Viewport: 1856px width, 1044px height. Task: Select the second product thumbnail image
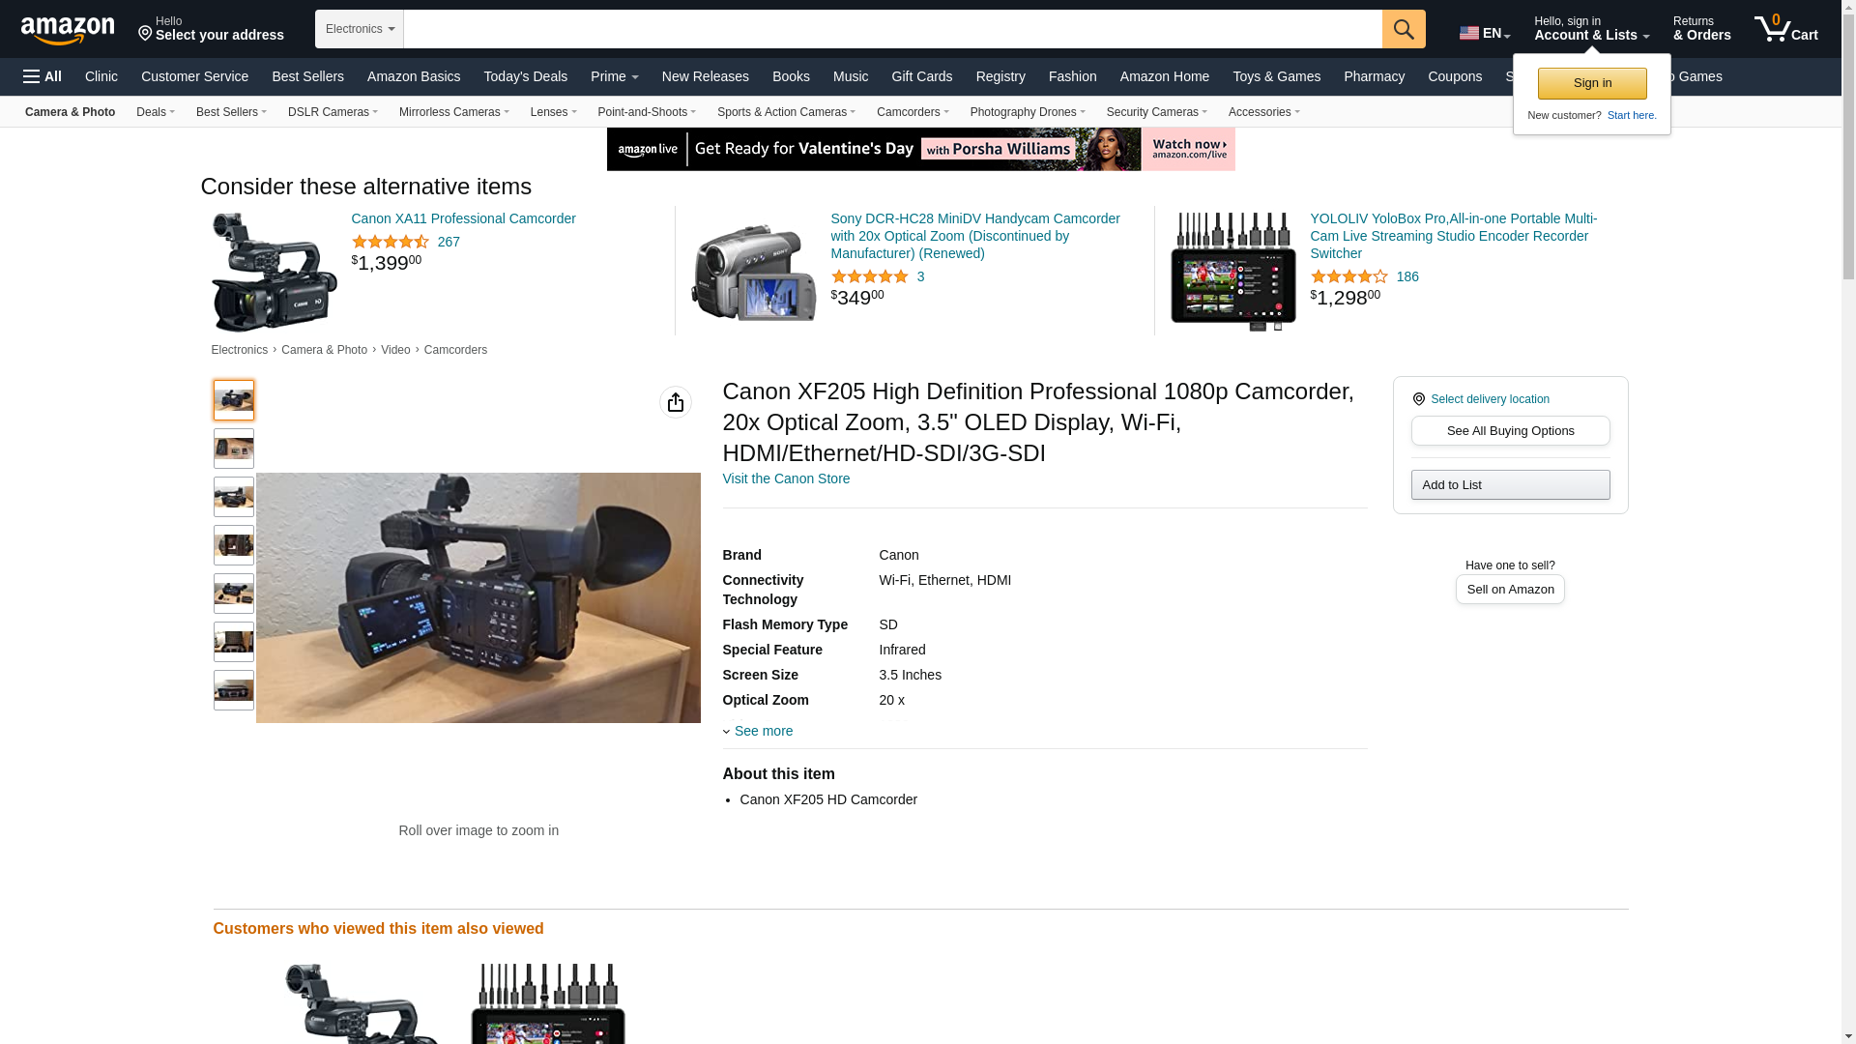[234, 449]
